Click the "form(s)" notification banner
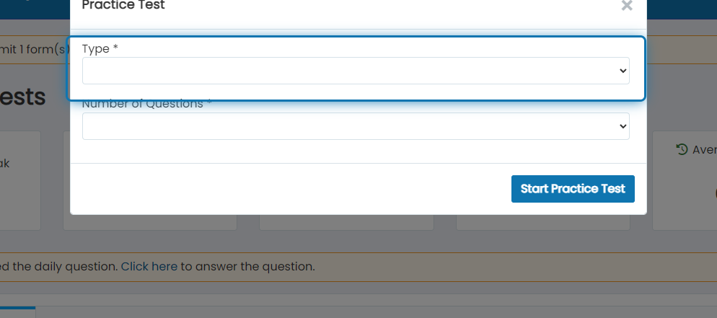 tap(35, 49)
